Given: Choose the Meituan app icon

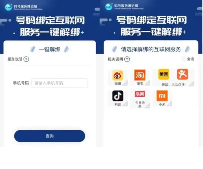Looking at the screenshot, I should pyautogui.click(x=164, y=74).
